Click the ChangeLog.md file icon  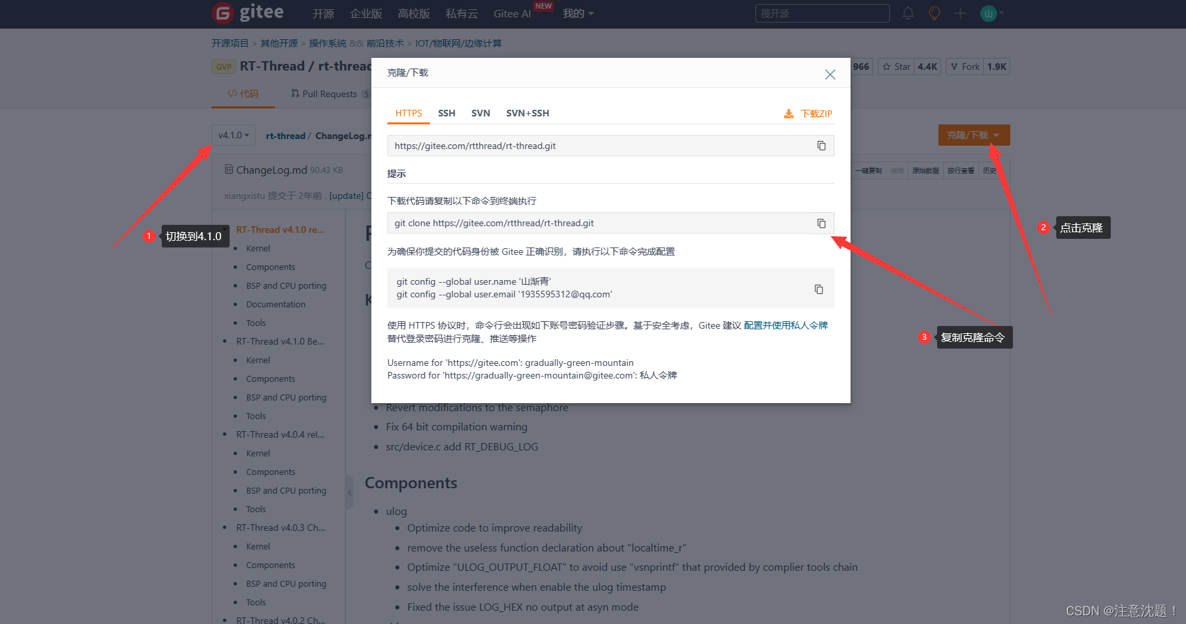tap(229, 169)
